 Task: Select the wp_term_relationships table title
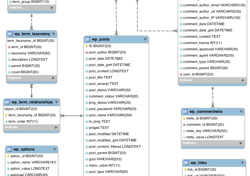click(32, 102)
